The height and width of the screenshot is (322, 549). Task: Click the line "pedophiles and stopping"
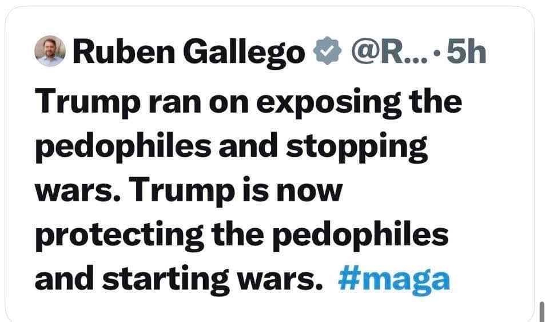(231, 148)
